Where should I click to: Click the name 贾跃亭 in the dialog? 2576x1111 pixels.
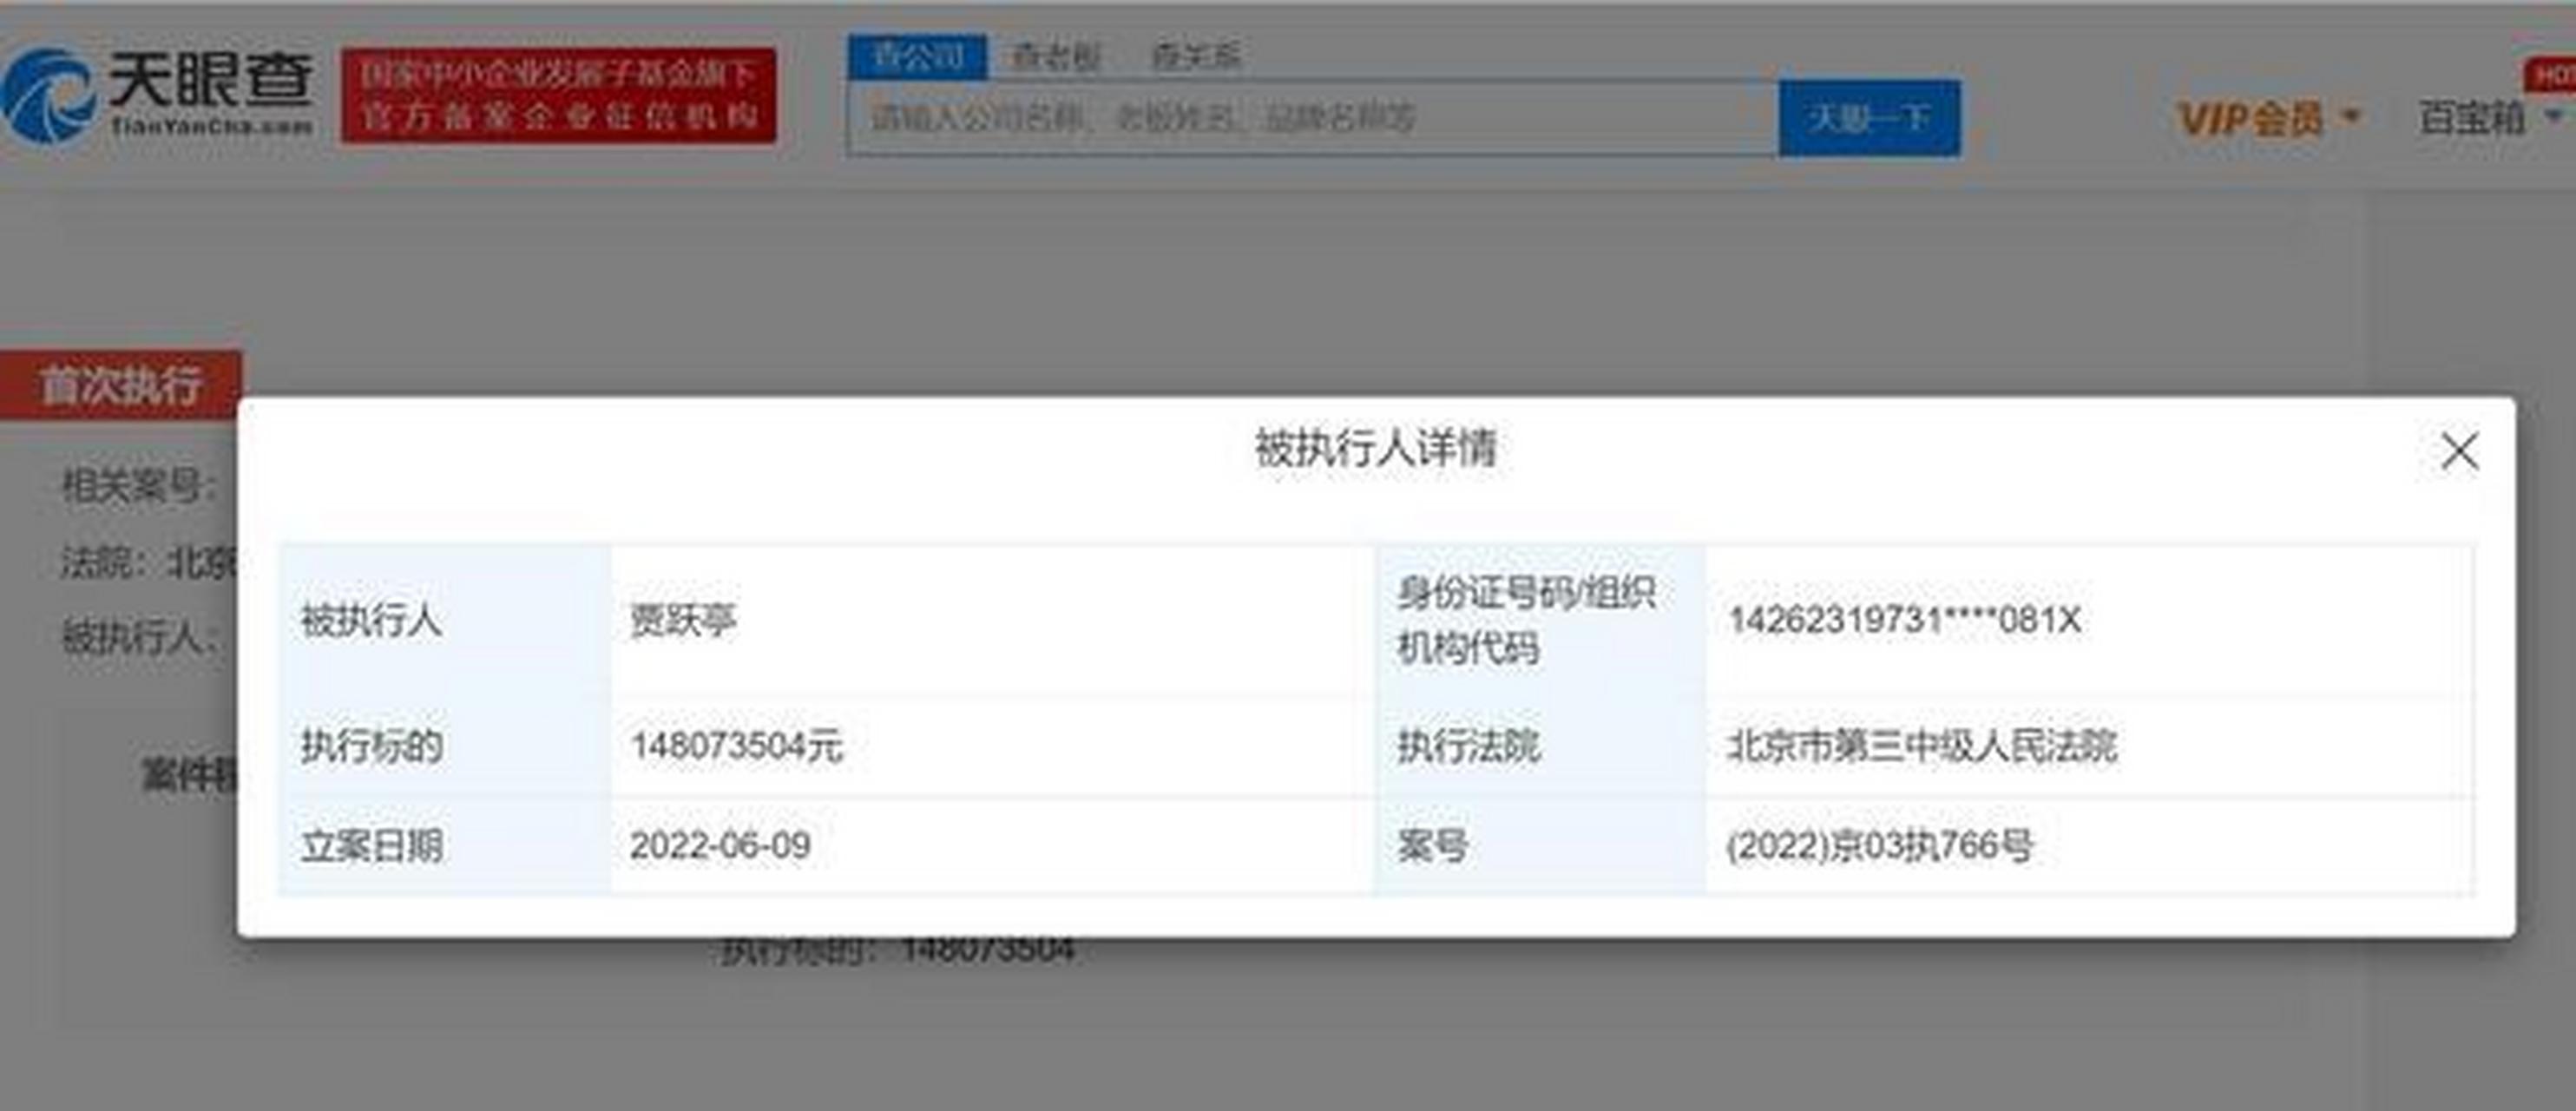click(x=683, y=621)
